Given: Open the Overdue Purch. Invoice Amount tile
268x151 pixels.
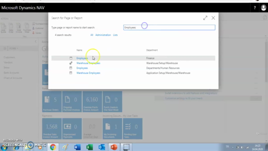Looking at the screenshot, I should coord(92,102).
